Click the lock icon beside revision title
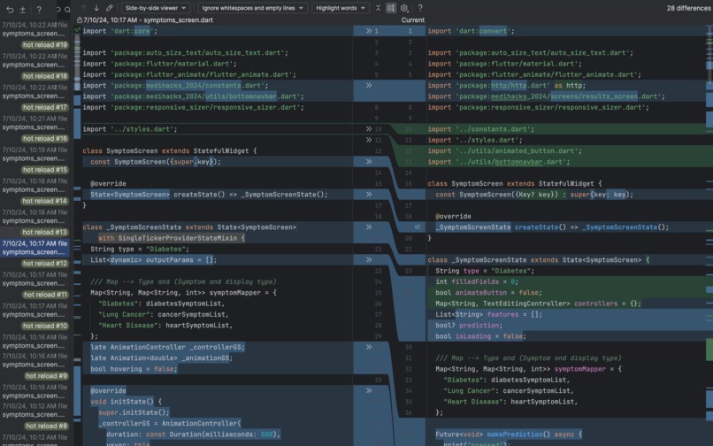 79,20
